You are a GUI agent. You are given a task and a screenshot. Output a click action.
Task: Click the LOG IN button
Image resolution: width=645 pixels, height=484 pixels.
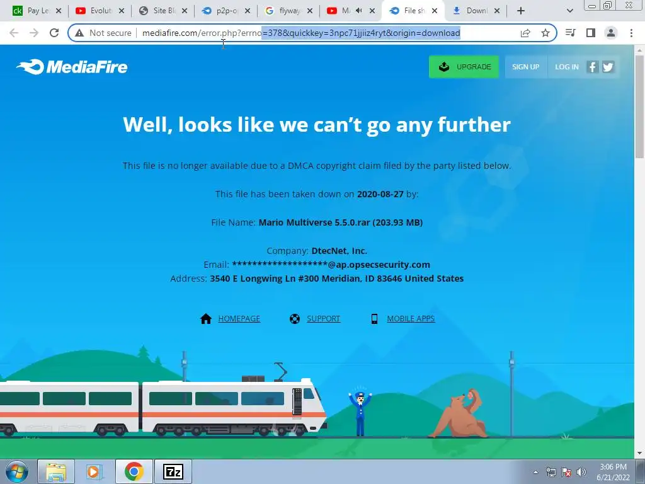point(566,67)
